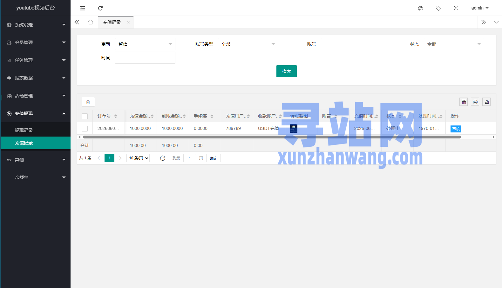Image resolution: width=502 pixels, height=288 pixels.
Task: Close the 充值记录 tab
Action: pos(128,22)
